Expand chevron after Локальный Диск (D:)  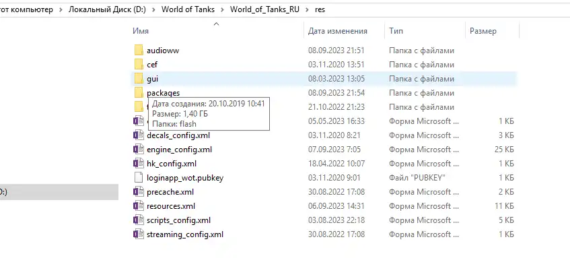[153, 10]
